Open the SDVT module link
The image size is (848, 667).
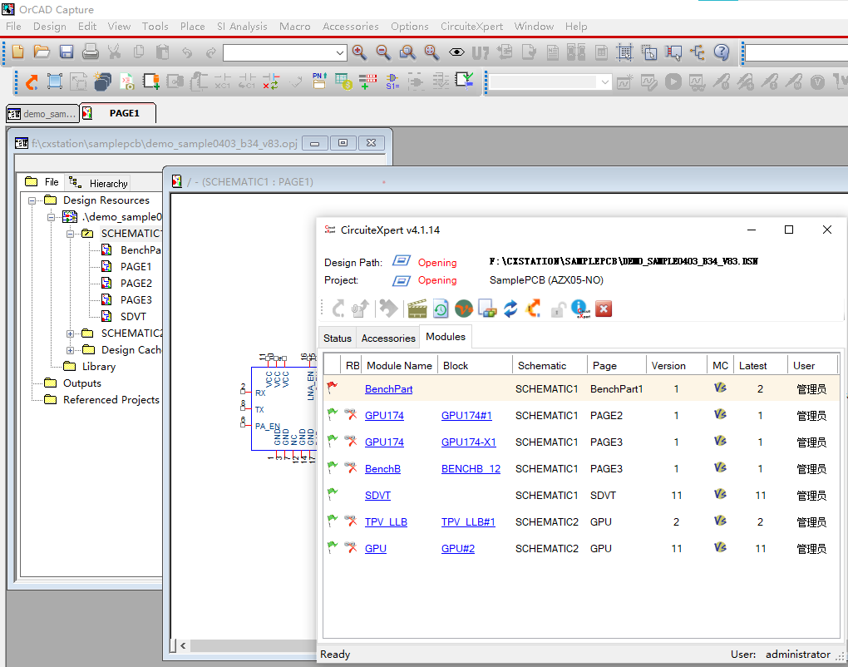point(377,495)
